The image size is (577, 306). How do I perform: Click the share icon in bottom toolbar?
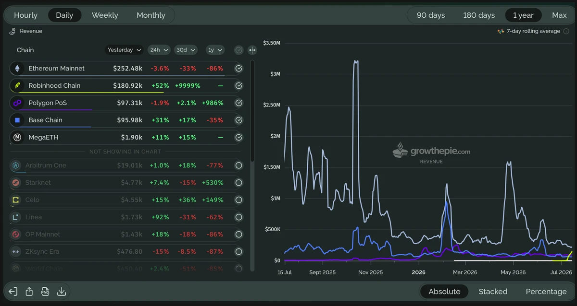tap(29, 292)
